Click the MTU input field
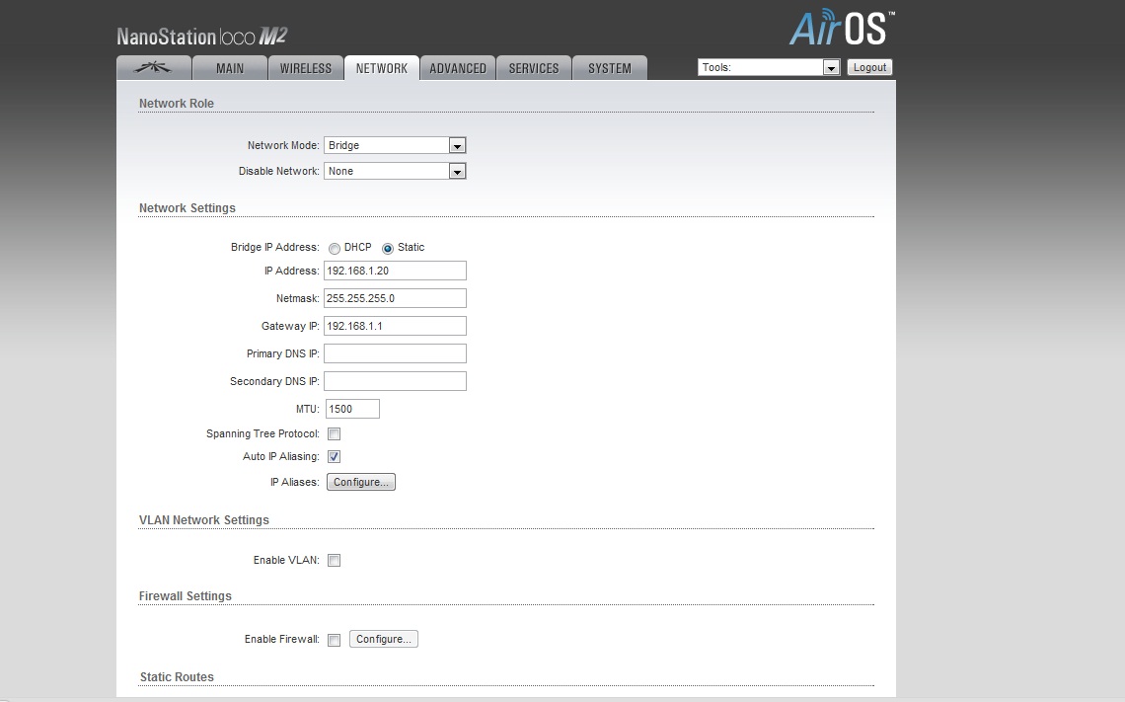Screen dimensions: 1125x702 352,409
